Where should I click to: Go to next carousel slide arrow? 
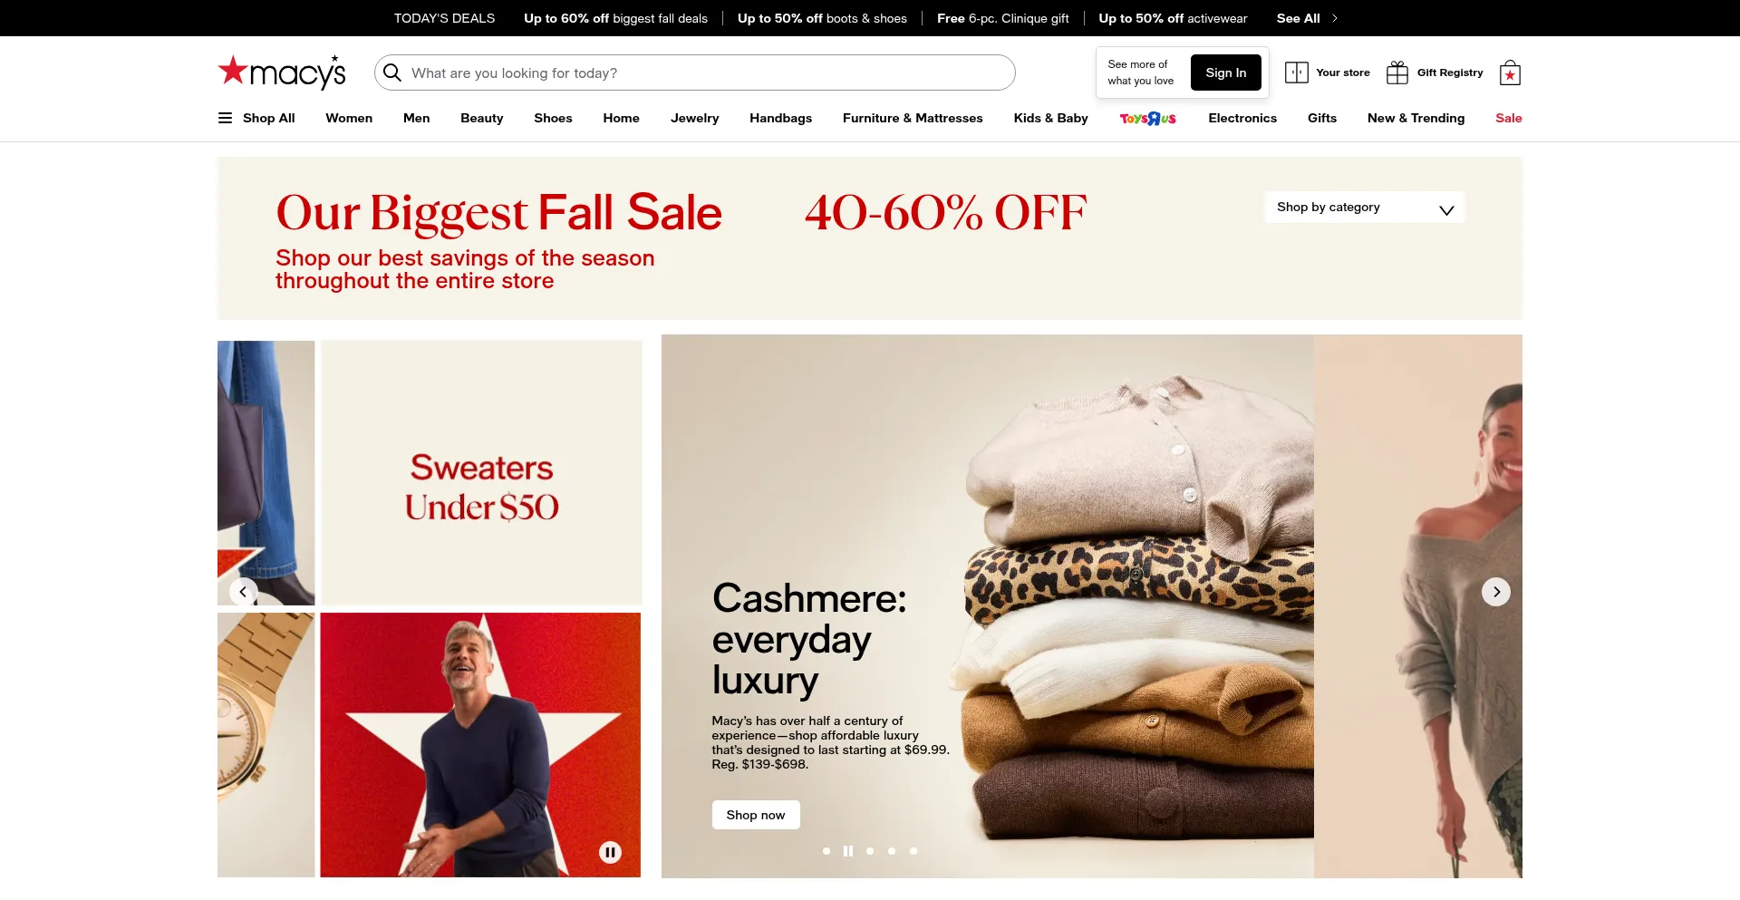[x=1496, y=592]
